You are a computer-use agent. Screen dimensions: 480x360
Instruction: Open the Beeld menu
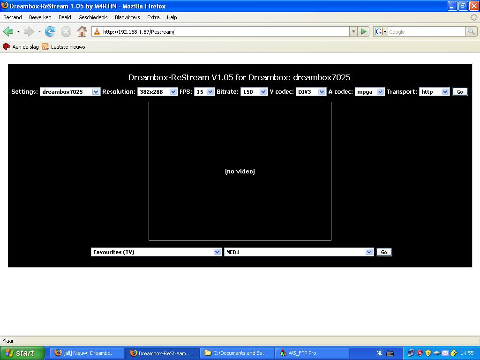pyautogui.click(x=65, y=17)
